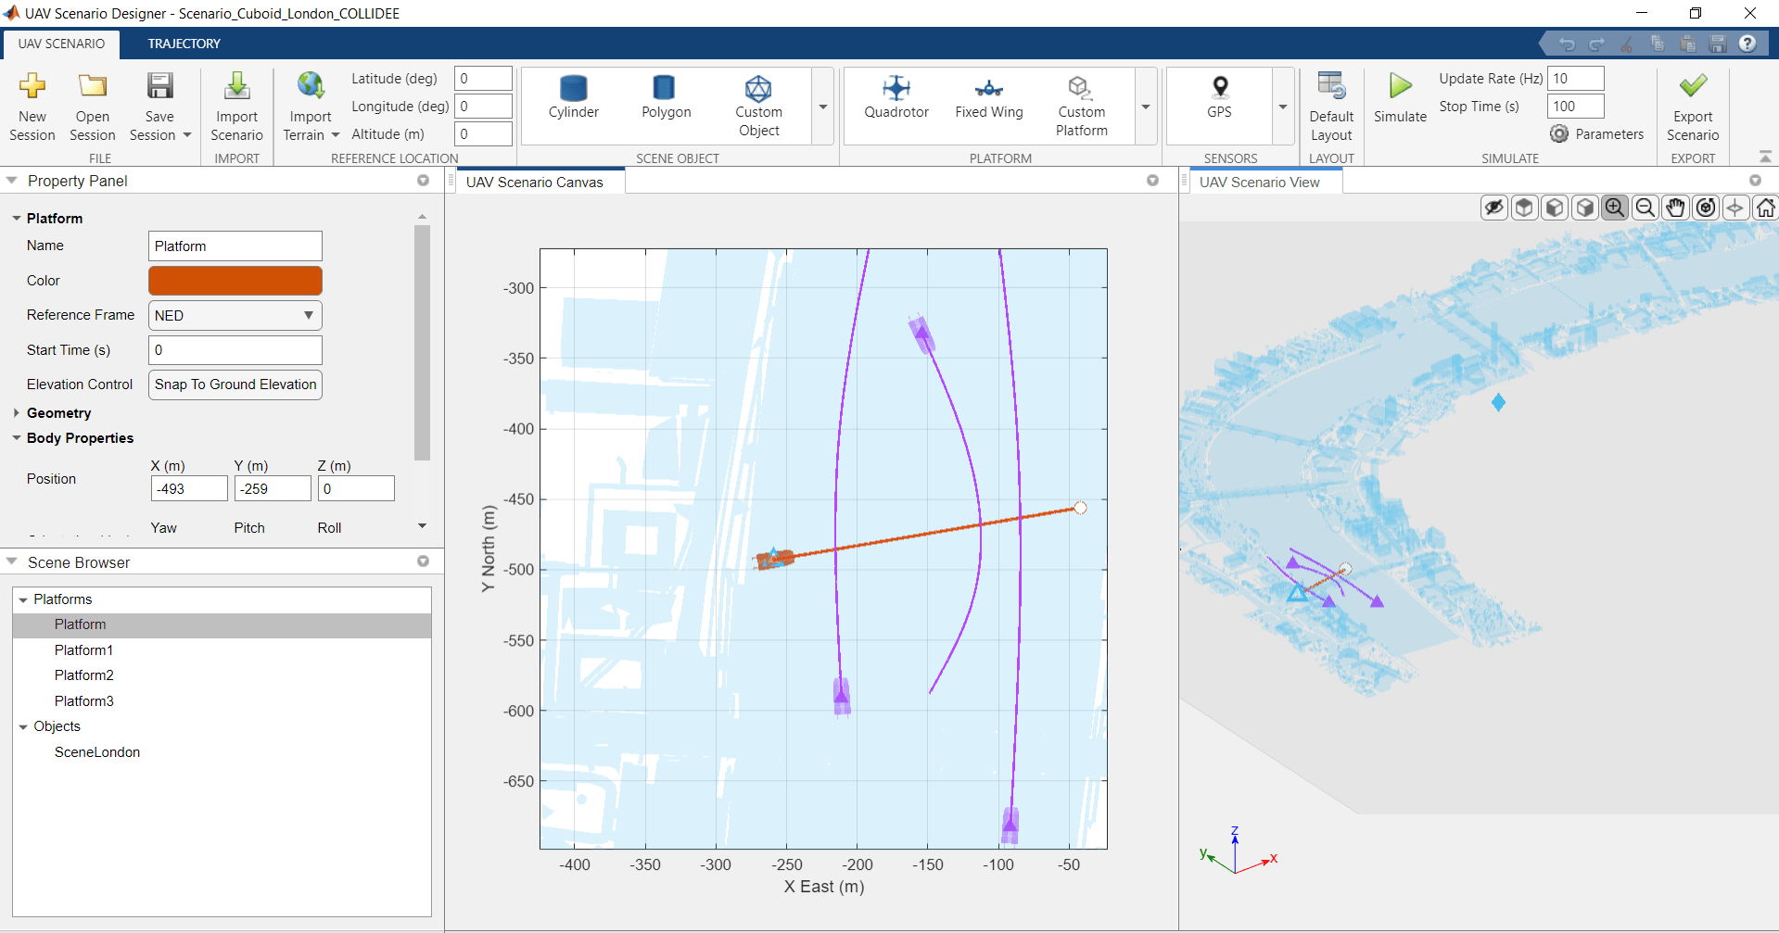
Task: Click Snap To Ground Elevation
Action: tap(235, 385)
